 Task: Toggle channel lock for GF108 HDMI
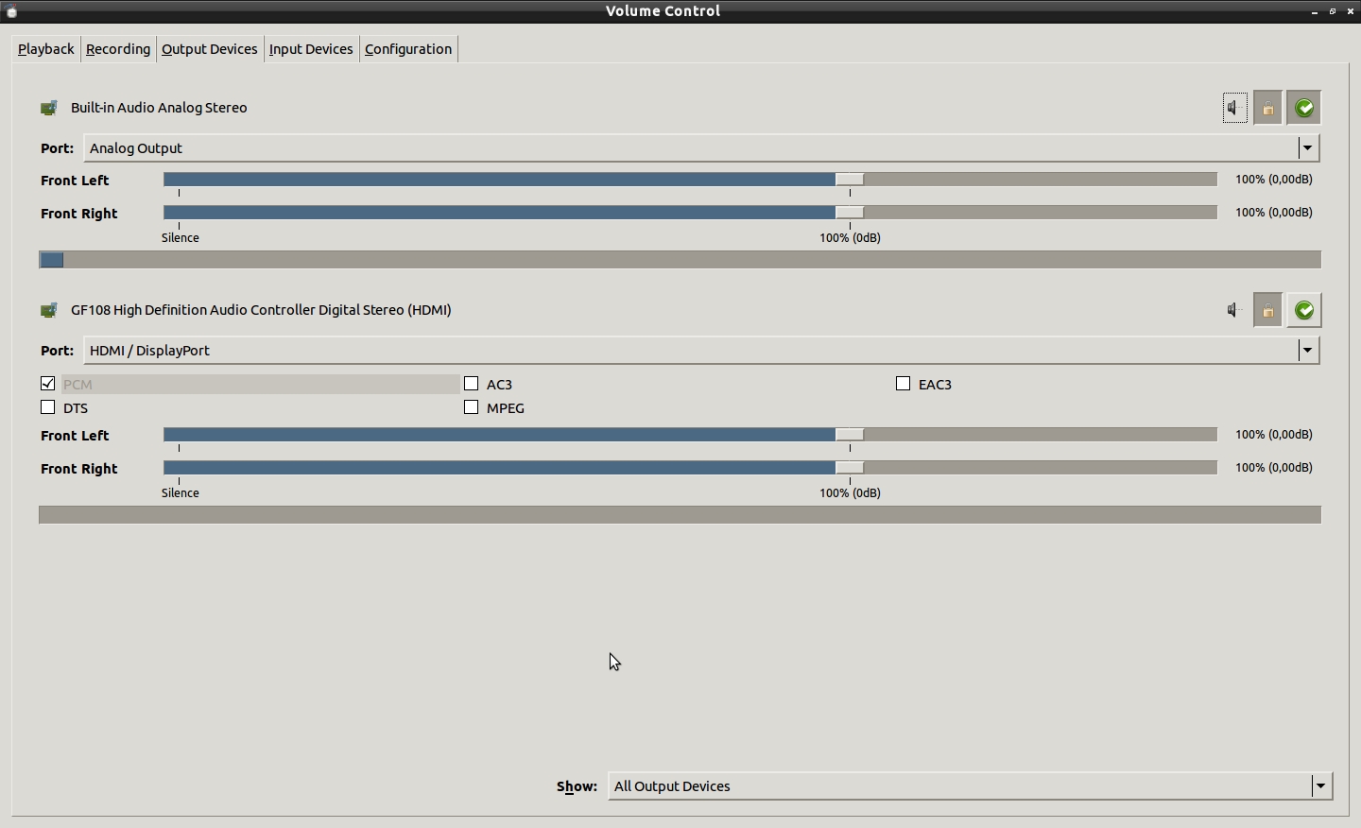[x=1268, y=311]
